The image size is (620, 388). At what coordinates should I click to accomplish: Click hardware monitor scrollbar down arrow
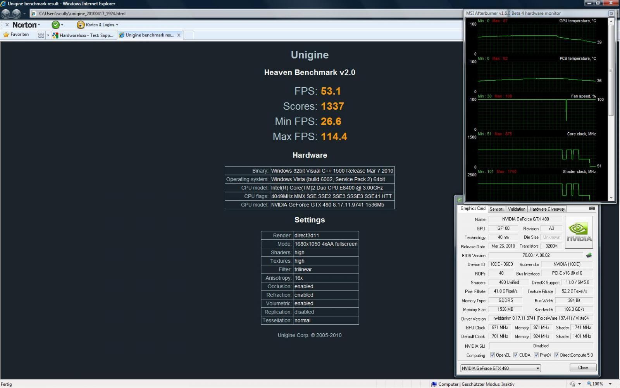(x=611, y=198)
